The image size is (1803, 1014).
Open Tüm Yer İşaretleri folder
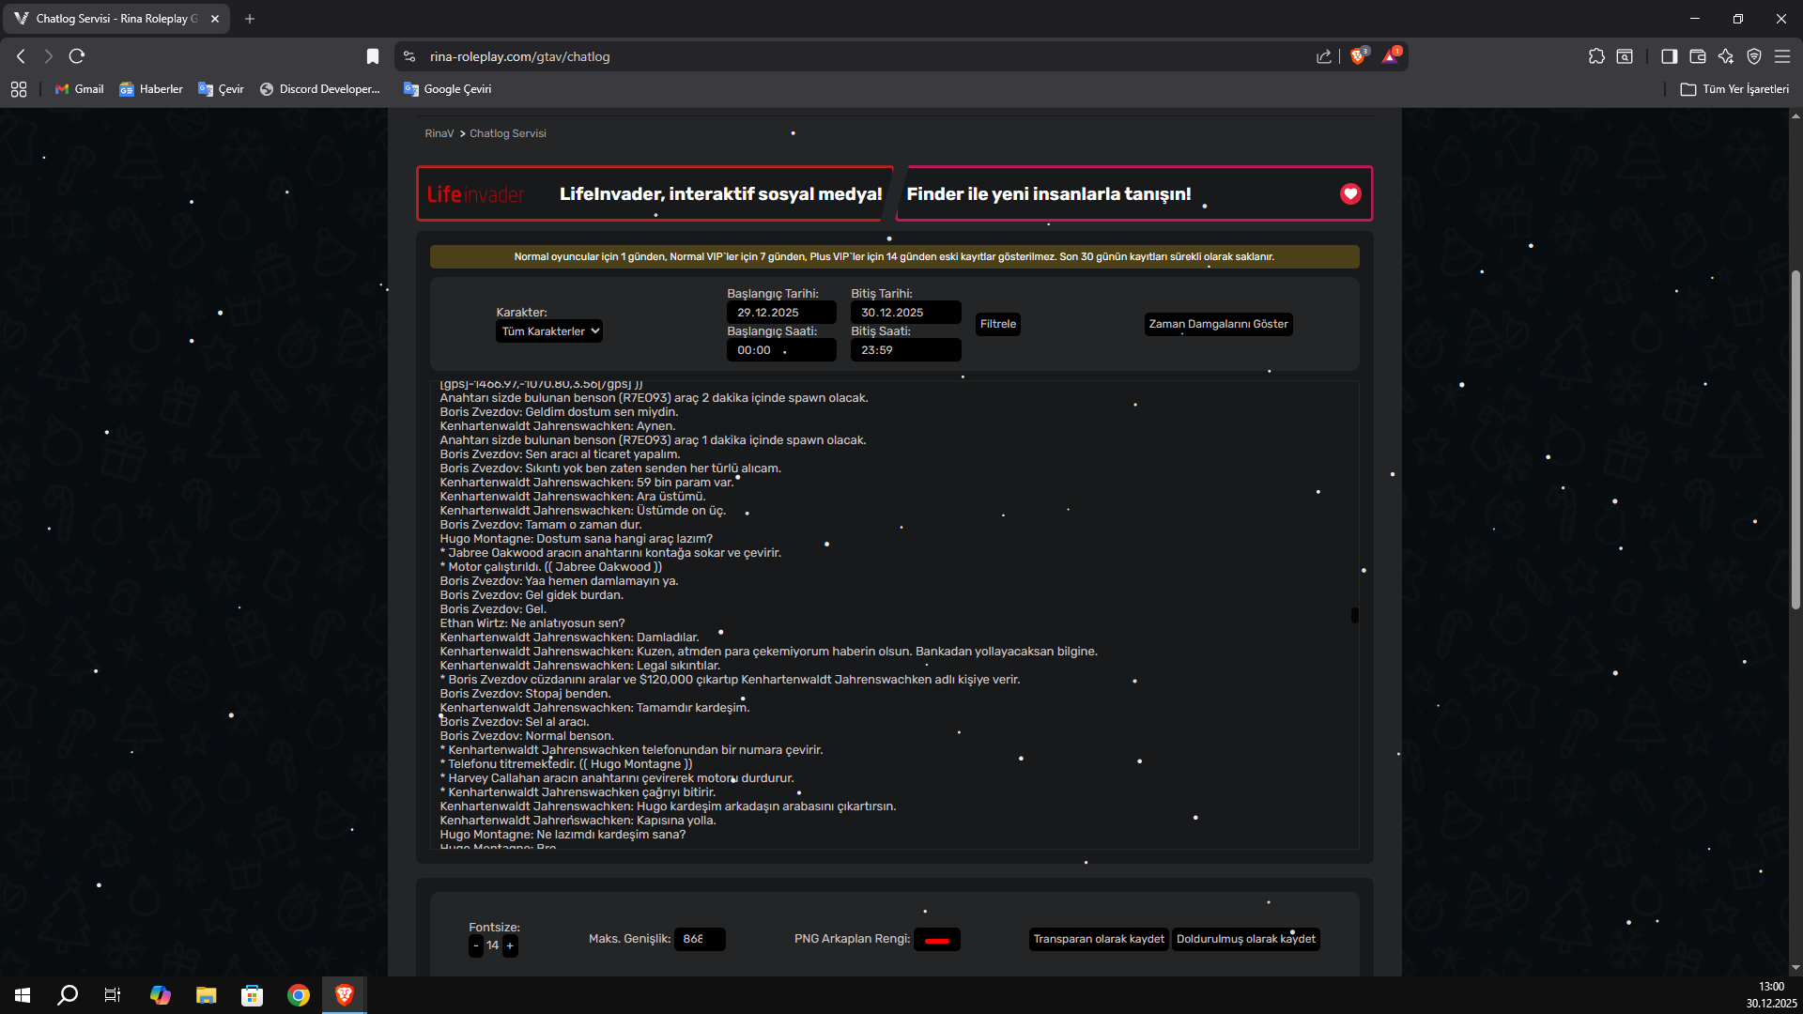tap(1734, 89)
